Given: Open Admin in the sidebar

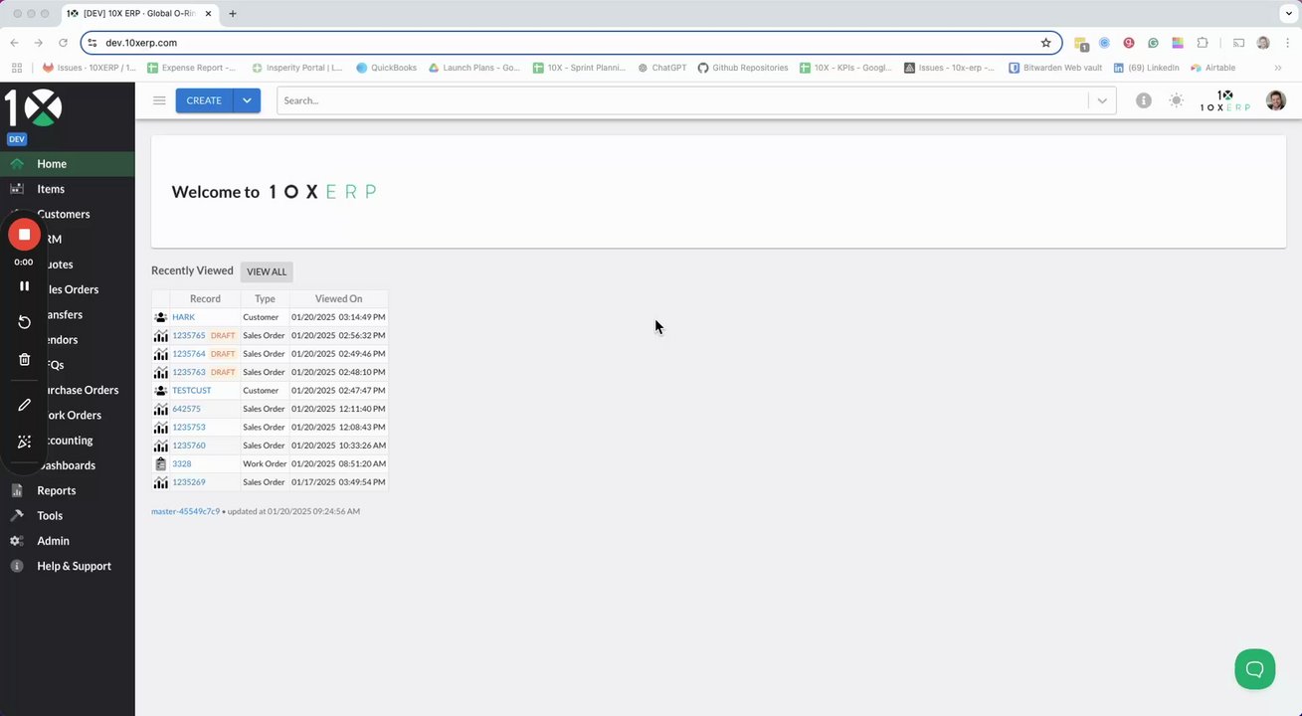Looking at the screenshot, I should [x=67, y=541].
